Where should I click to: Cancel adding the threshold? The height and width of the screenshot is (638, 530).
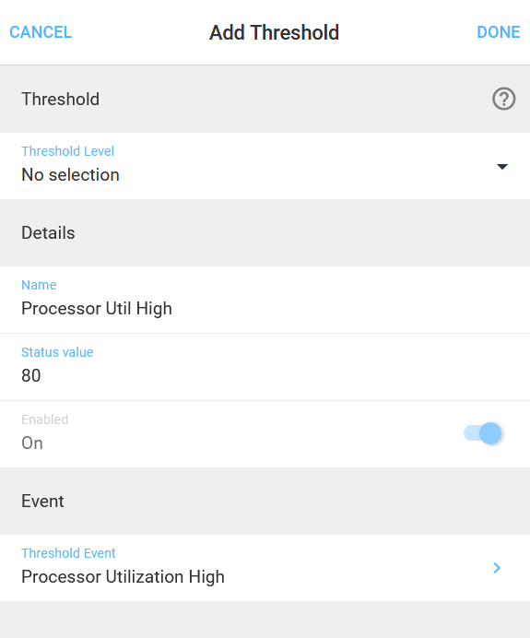(41, 32)
